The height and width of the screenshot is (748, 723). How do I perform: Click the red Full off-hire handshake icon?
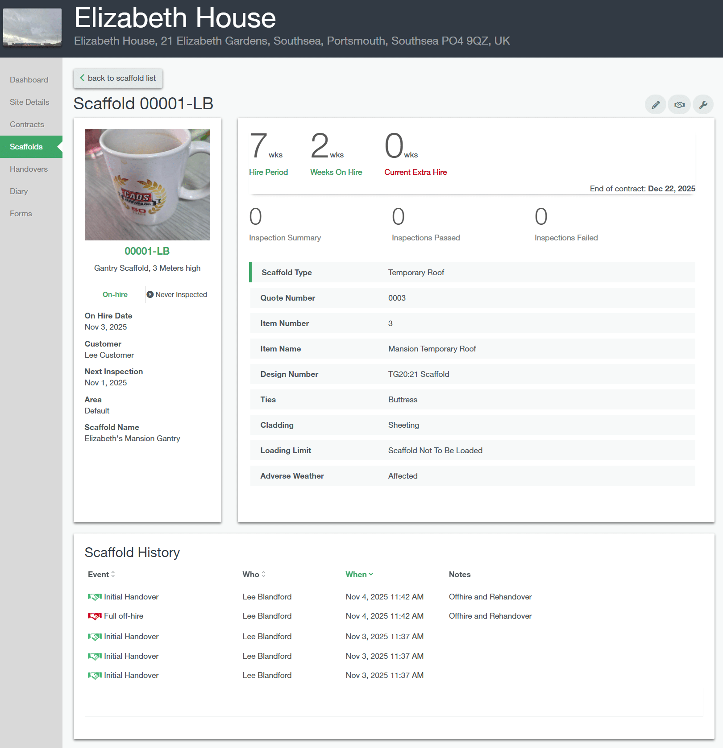pyautogui.click(x=95, y=616)
